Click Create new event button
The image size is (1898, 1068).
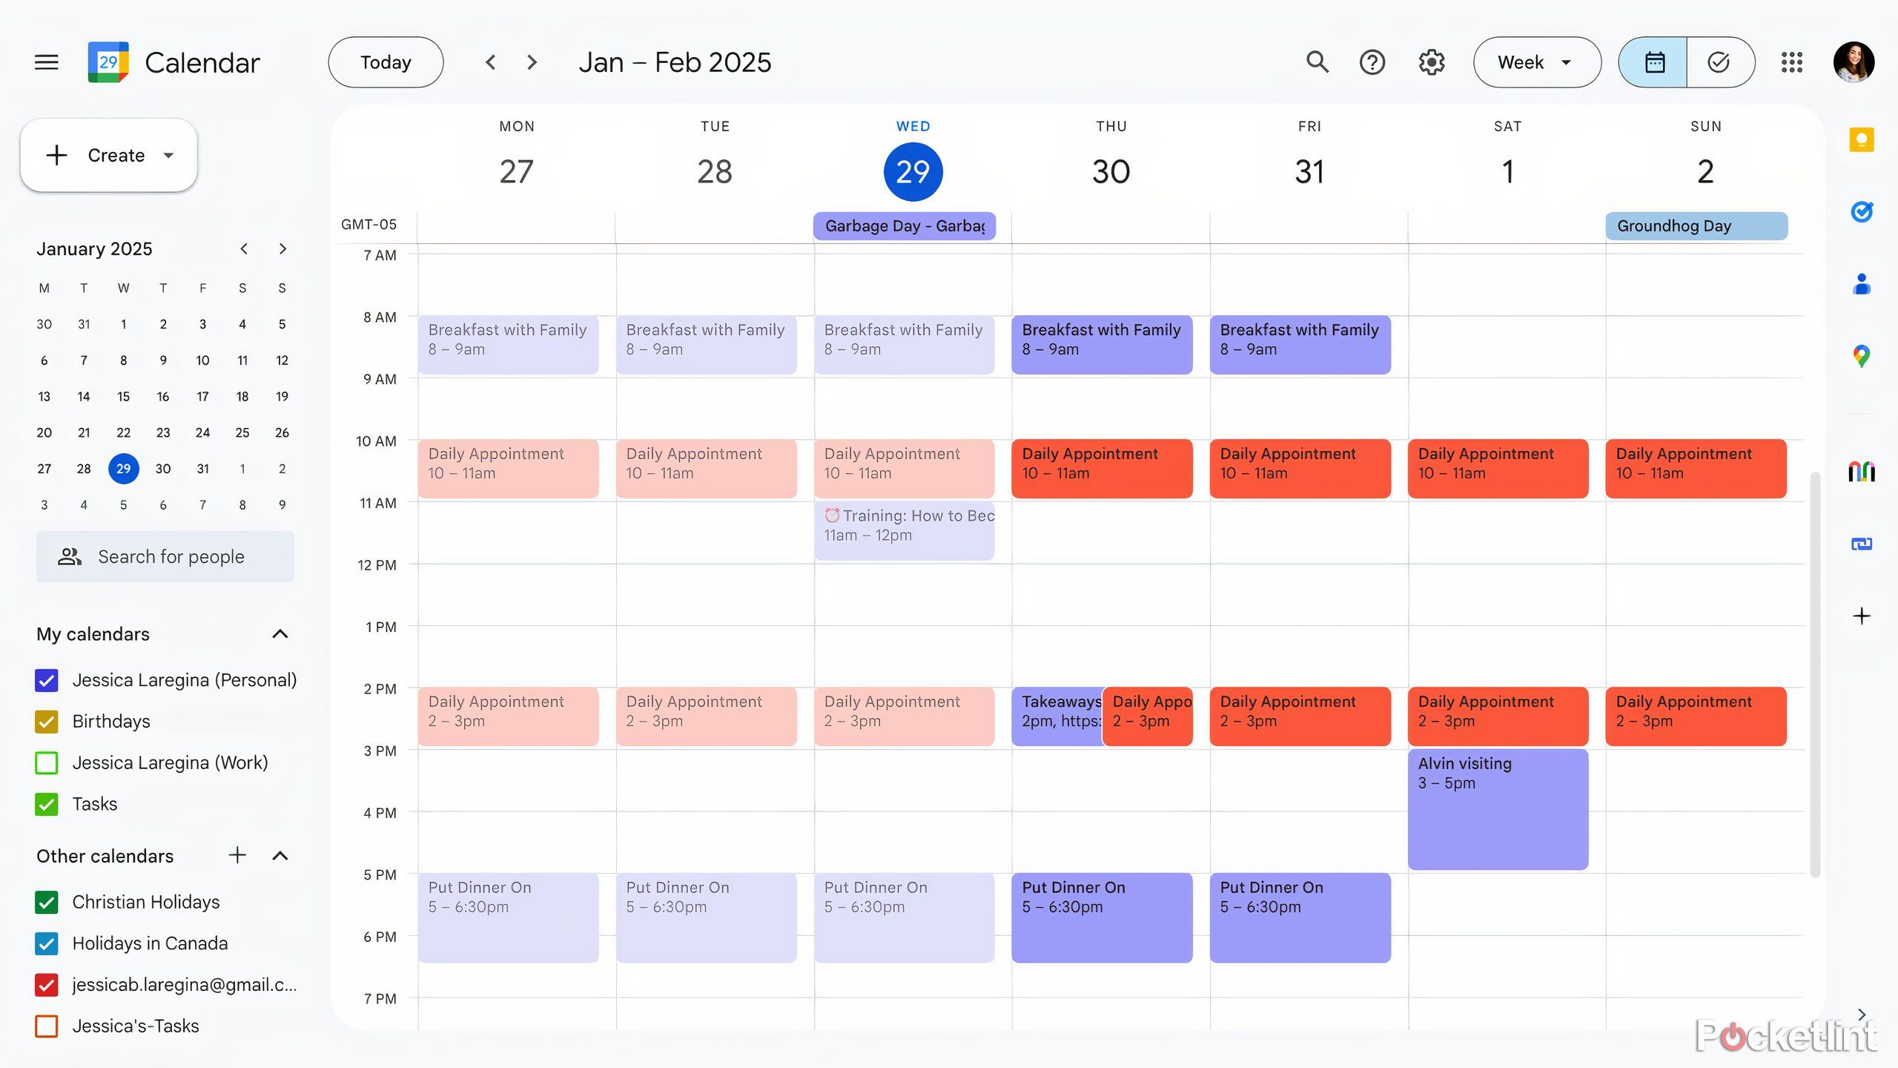click(x=108, y=154)
